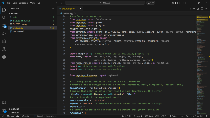Open the Testing flask view
The image size is (210, 118).
[4, 49]
